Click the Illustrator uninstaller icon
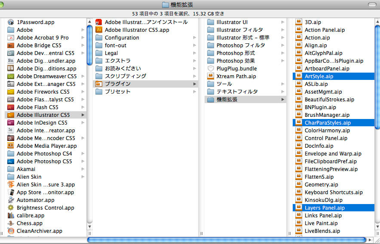Viewport: 380px width, 244px height. pos(99,22)
